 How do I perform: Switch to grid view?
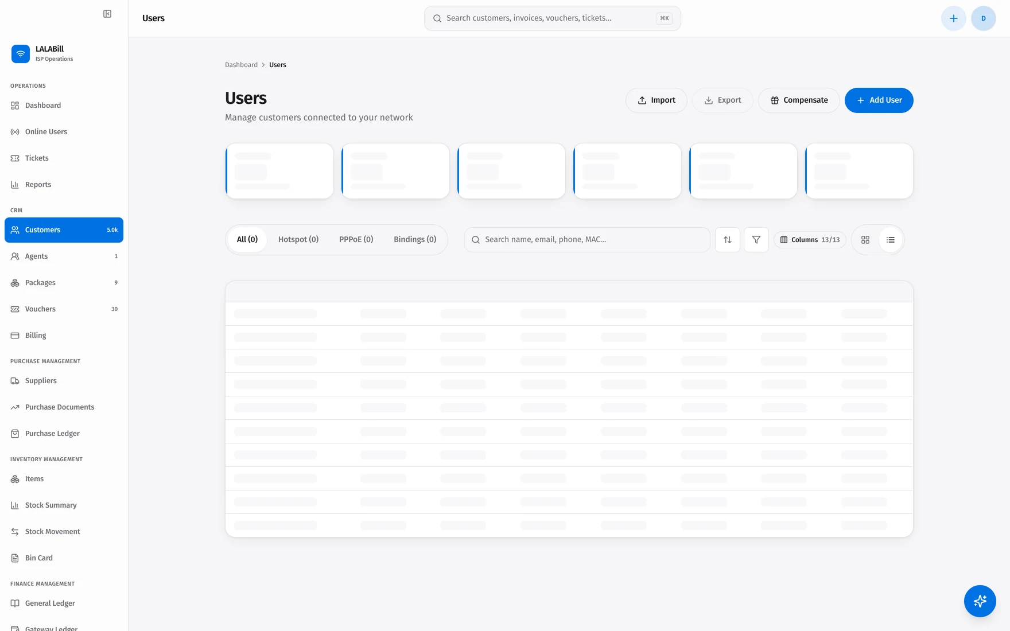865,240
